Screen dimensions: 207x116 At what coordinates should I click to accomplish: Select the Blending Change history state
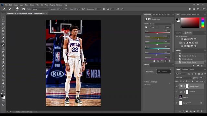187,59
